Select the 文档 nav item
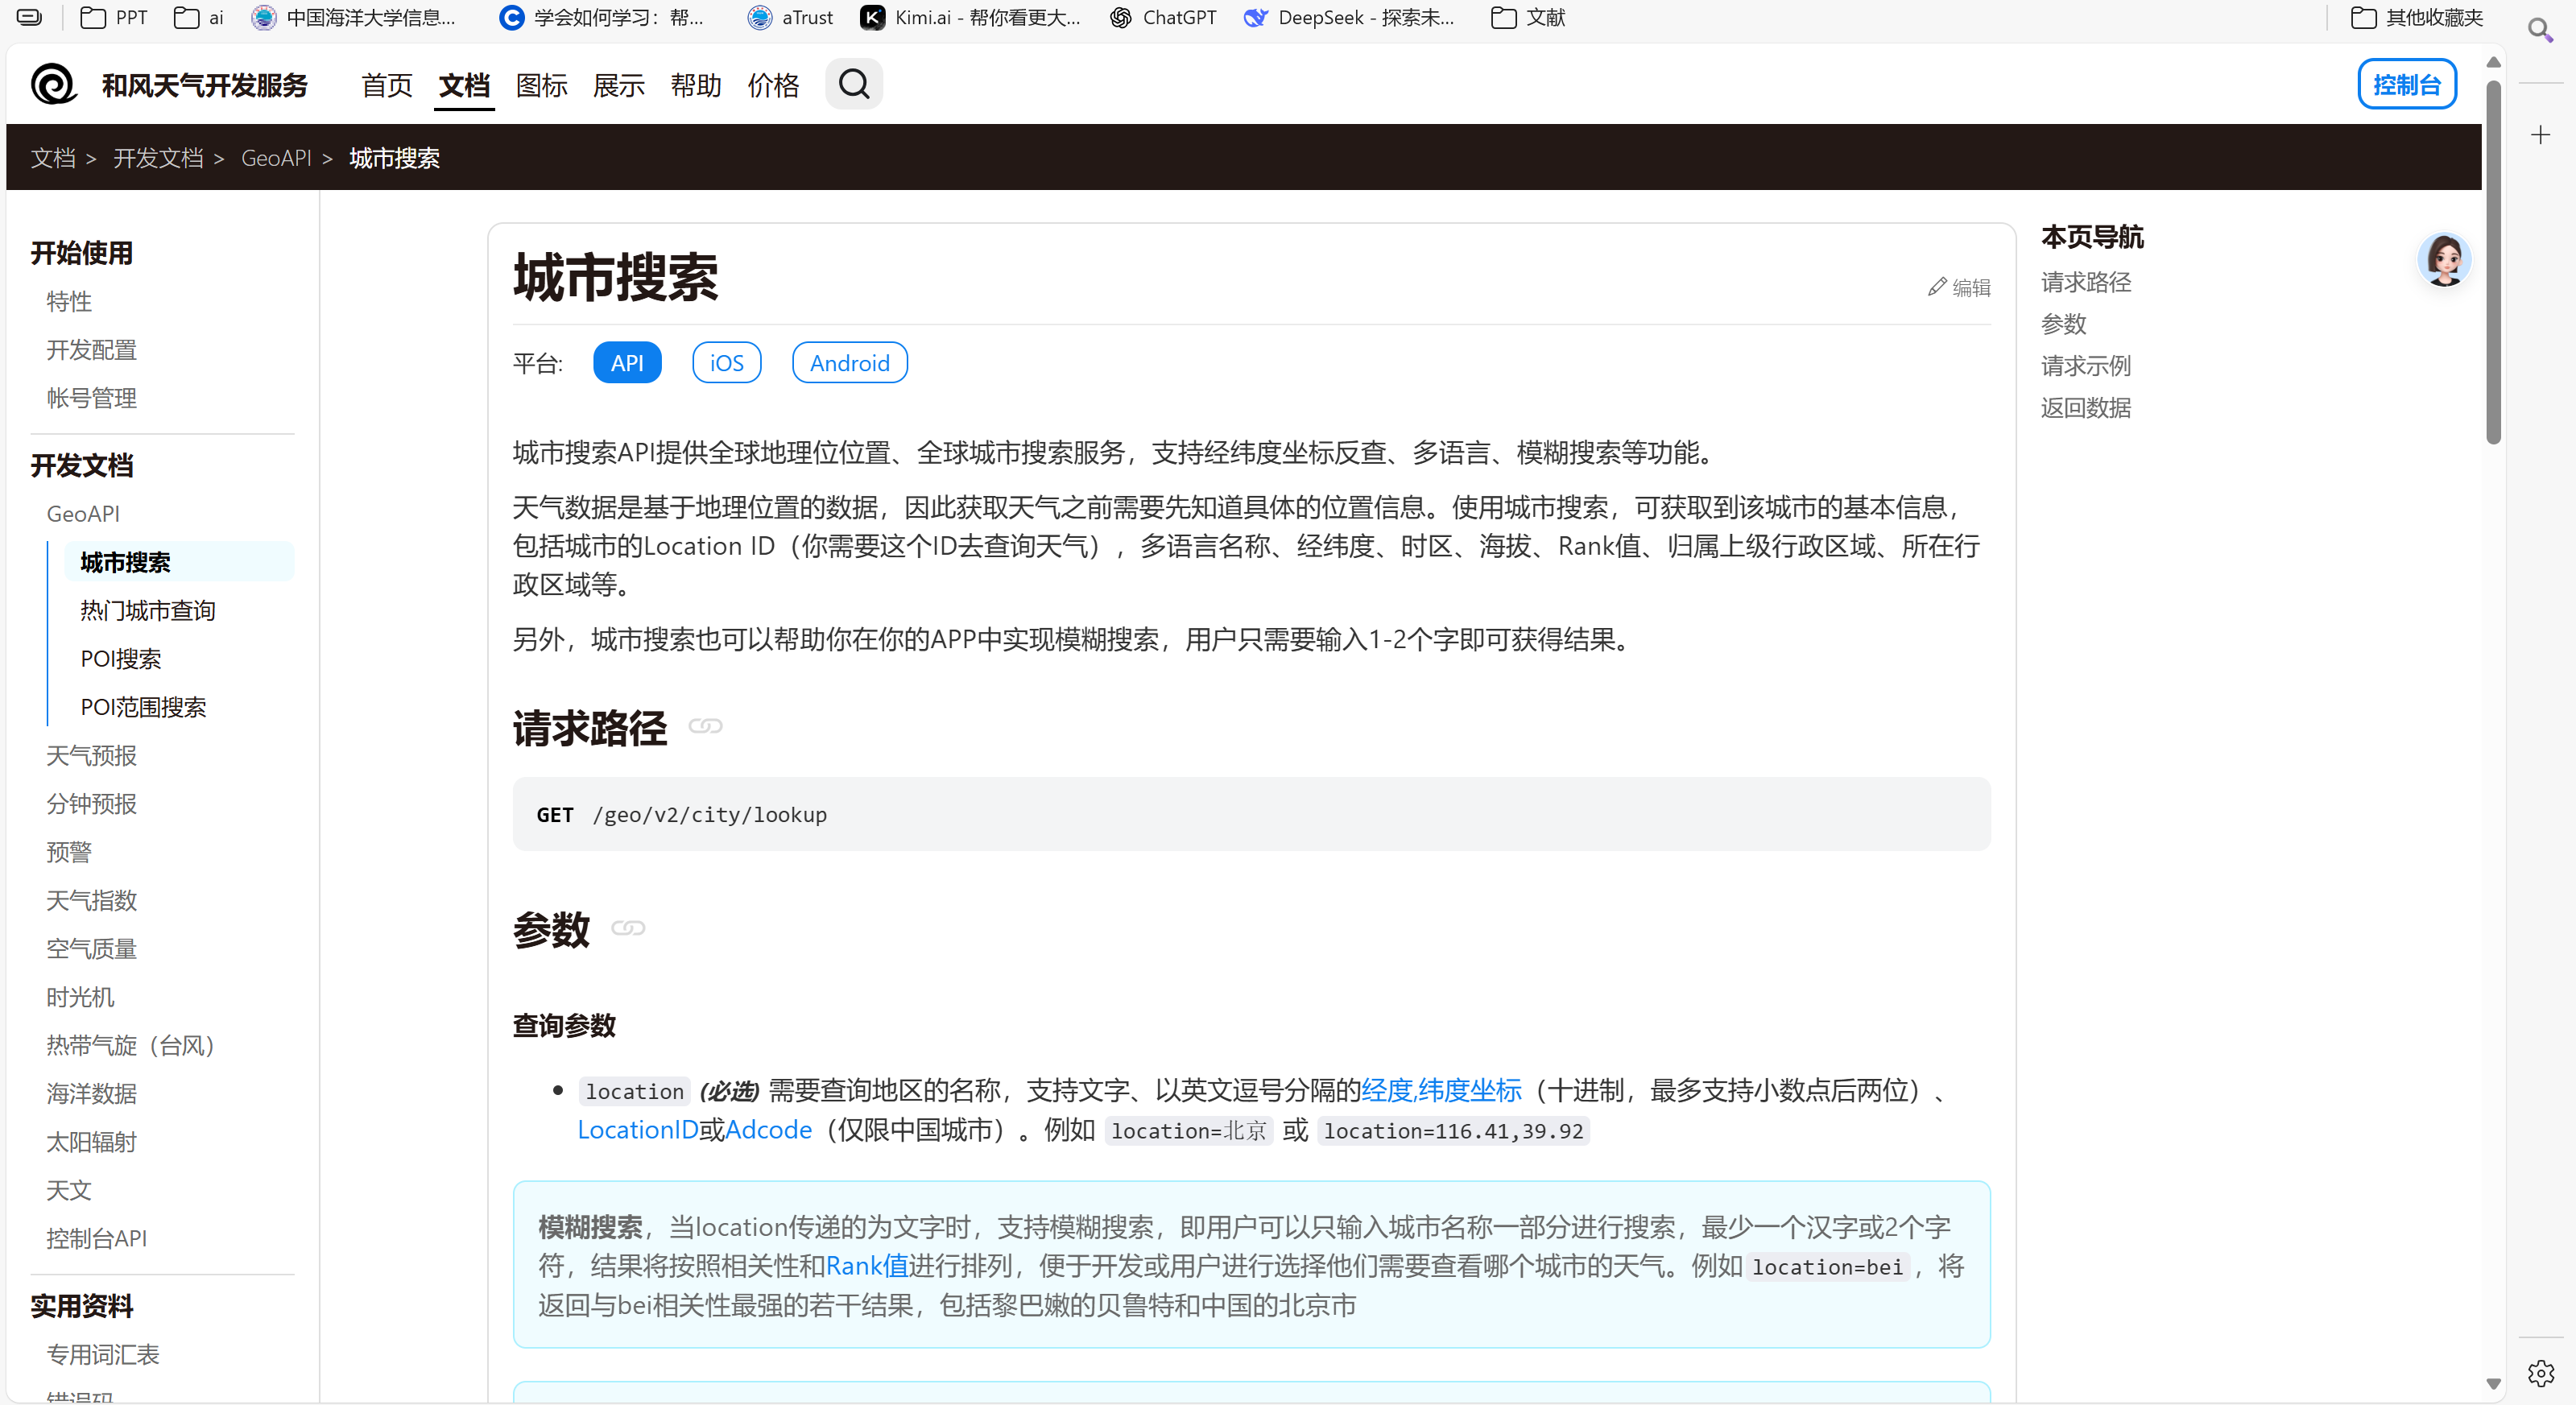The image size is (2576, 1405). [464, 85]
